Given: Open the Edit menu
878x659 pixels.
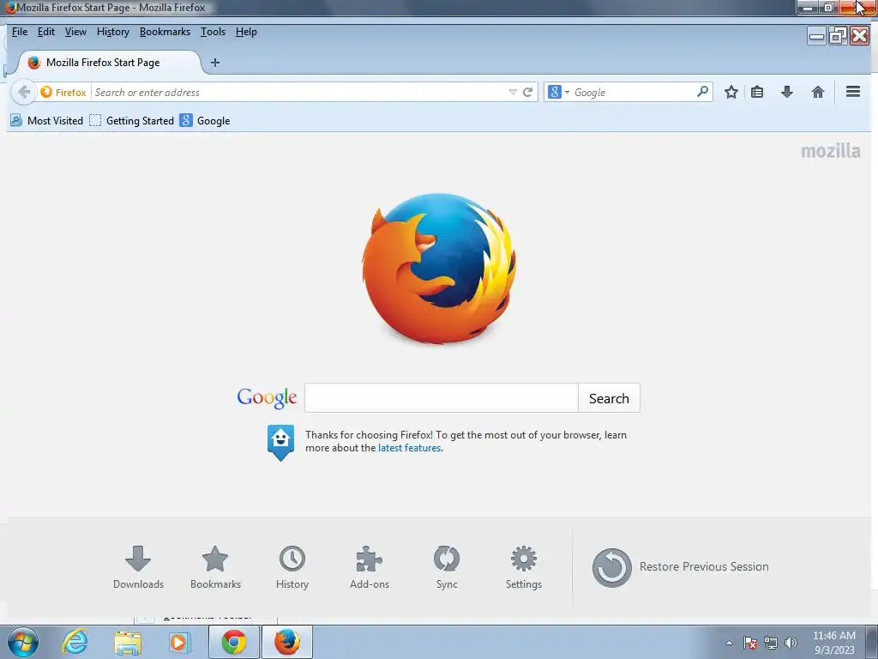Looking at the screenshot, I should (46, 32).
